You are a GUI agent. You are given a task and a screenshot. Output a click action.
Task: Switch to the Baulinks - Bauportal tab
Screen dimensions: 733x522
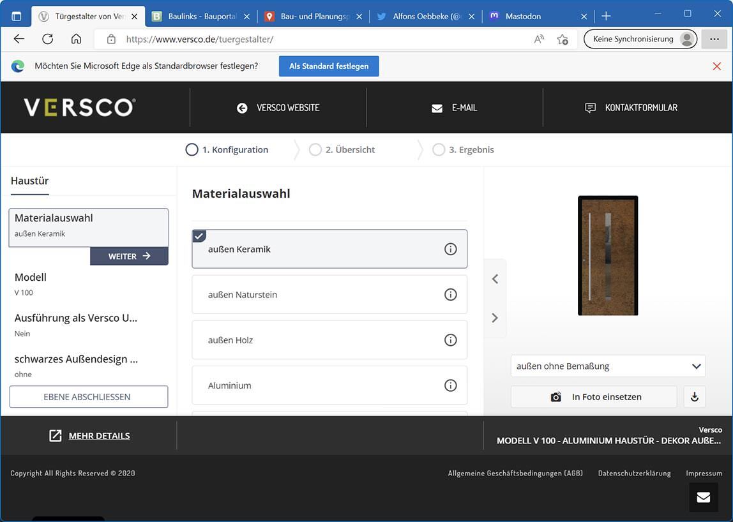click(201, 17)
